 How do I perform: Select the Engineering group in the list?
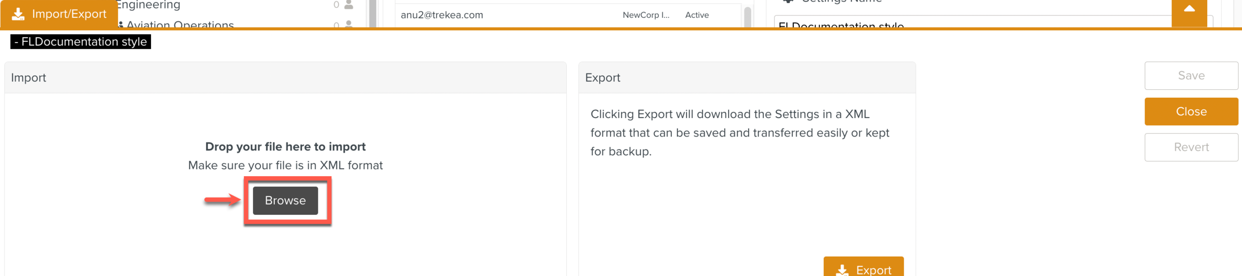point(148,5)
